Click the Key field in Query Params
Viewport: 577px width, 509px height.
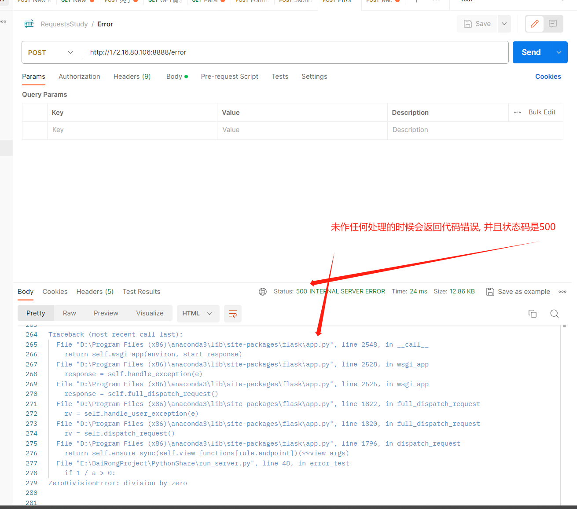pos(132,130)
